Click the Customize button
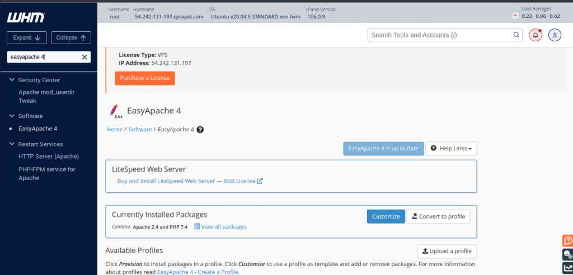This screenshot has height=275, width=573. click(x=386, y=216)
